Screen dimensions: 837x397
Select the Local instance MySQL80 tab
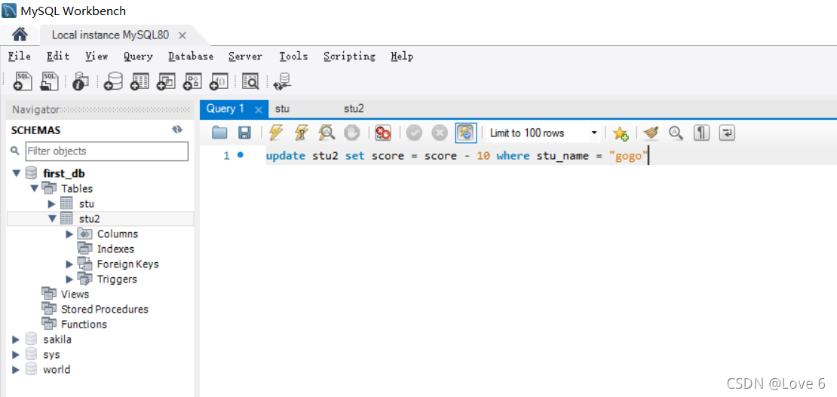pos(111,35)
